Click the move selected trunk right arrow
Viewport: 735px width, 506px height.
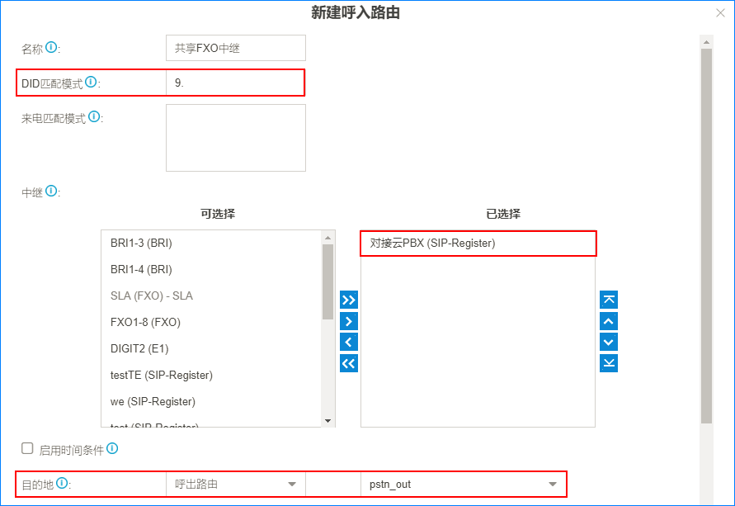(349, 321)
